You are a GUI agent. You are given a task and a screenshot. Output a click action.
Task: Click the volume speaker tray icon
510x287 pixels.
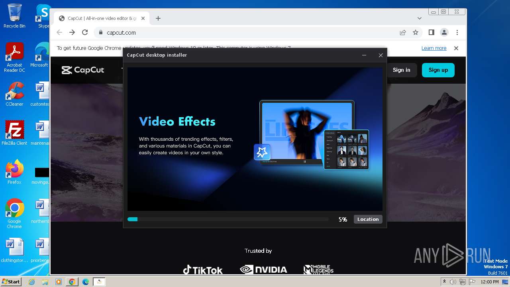453,282
